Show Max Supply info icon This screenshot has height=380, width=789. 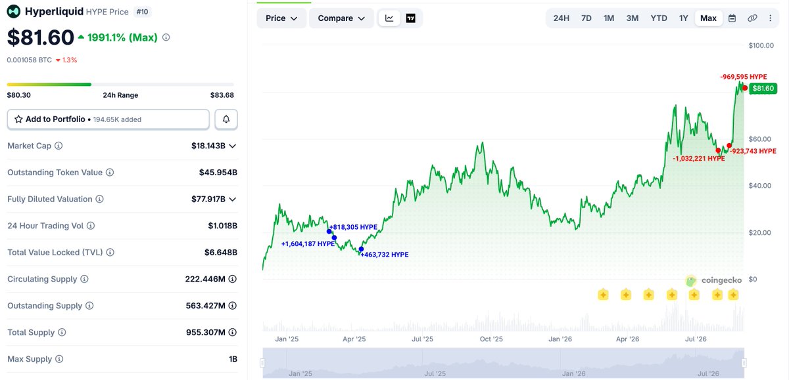coord(59,359)
